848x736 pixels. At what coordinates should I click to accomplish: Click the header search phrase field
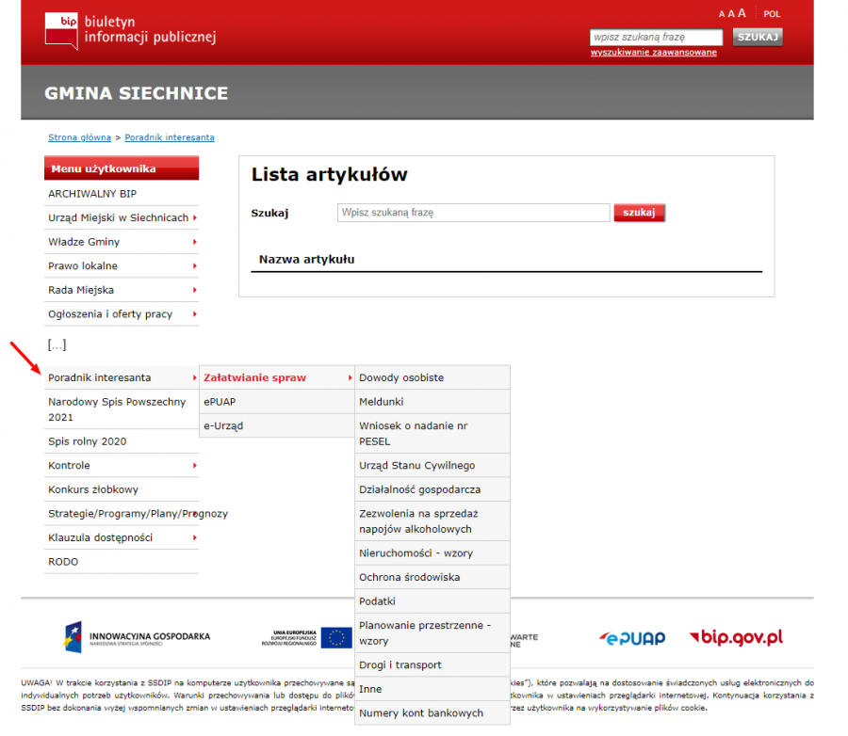(x=656, y=38)
